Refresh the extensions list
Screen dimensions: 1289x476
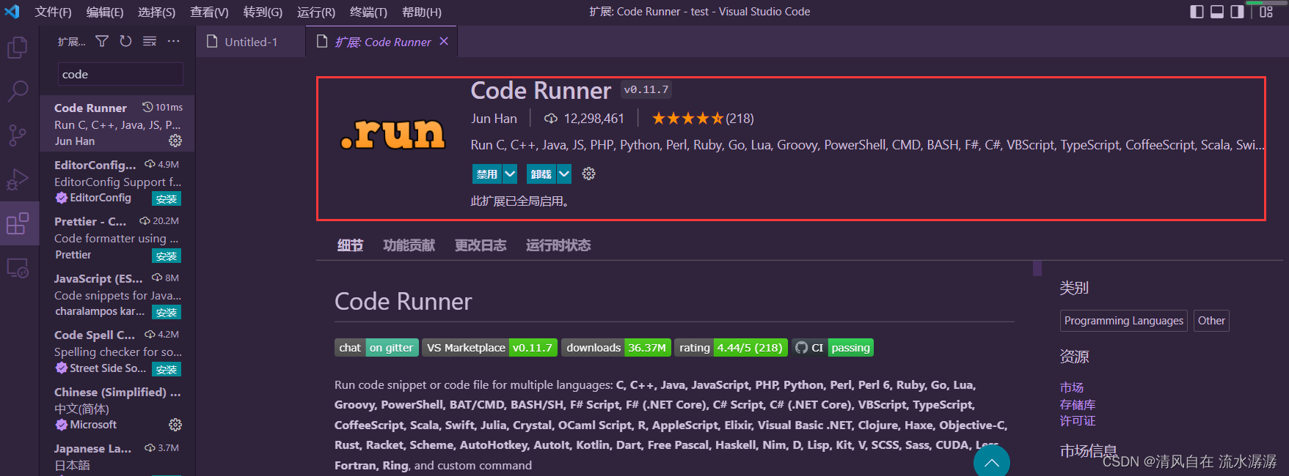pyautogui.click(x=125, y=41)
